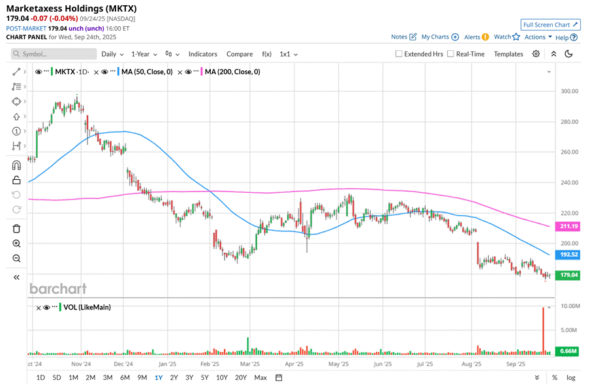This screenshot has height=387, width=590.
Task: Open Full Screen Chart
Action: (x=550, y=25)
